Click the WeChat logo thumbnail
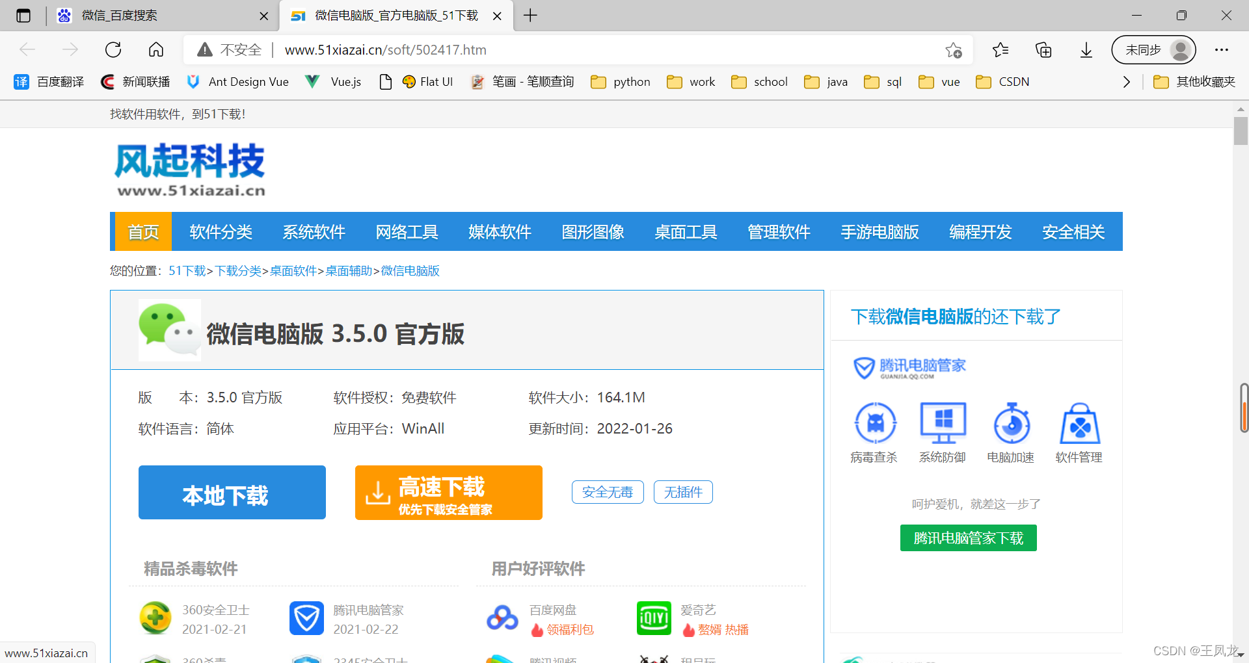Screen dimensions: 1249x663 click(170, 330)
